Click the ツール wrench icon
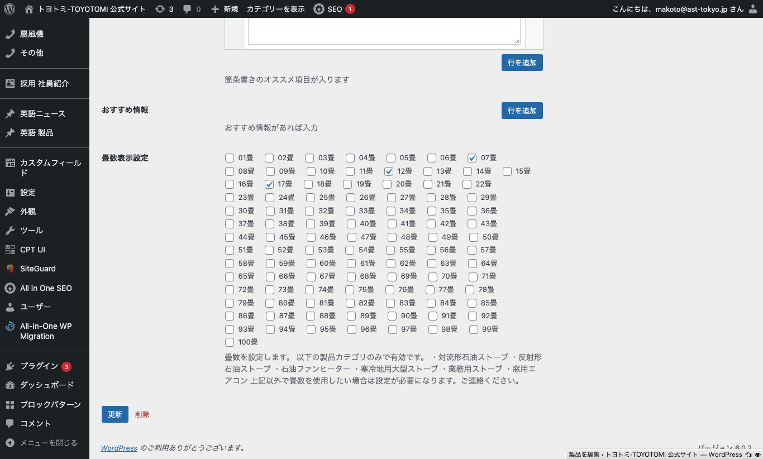The height and width of the screenshot is (459, 763). tap(10, 231)
